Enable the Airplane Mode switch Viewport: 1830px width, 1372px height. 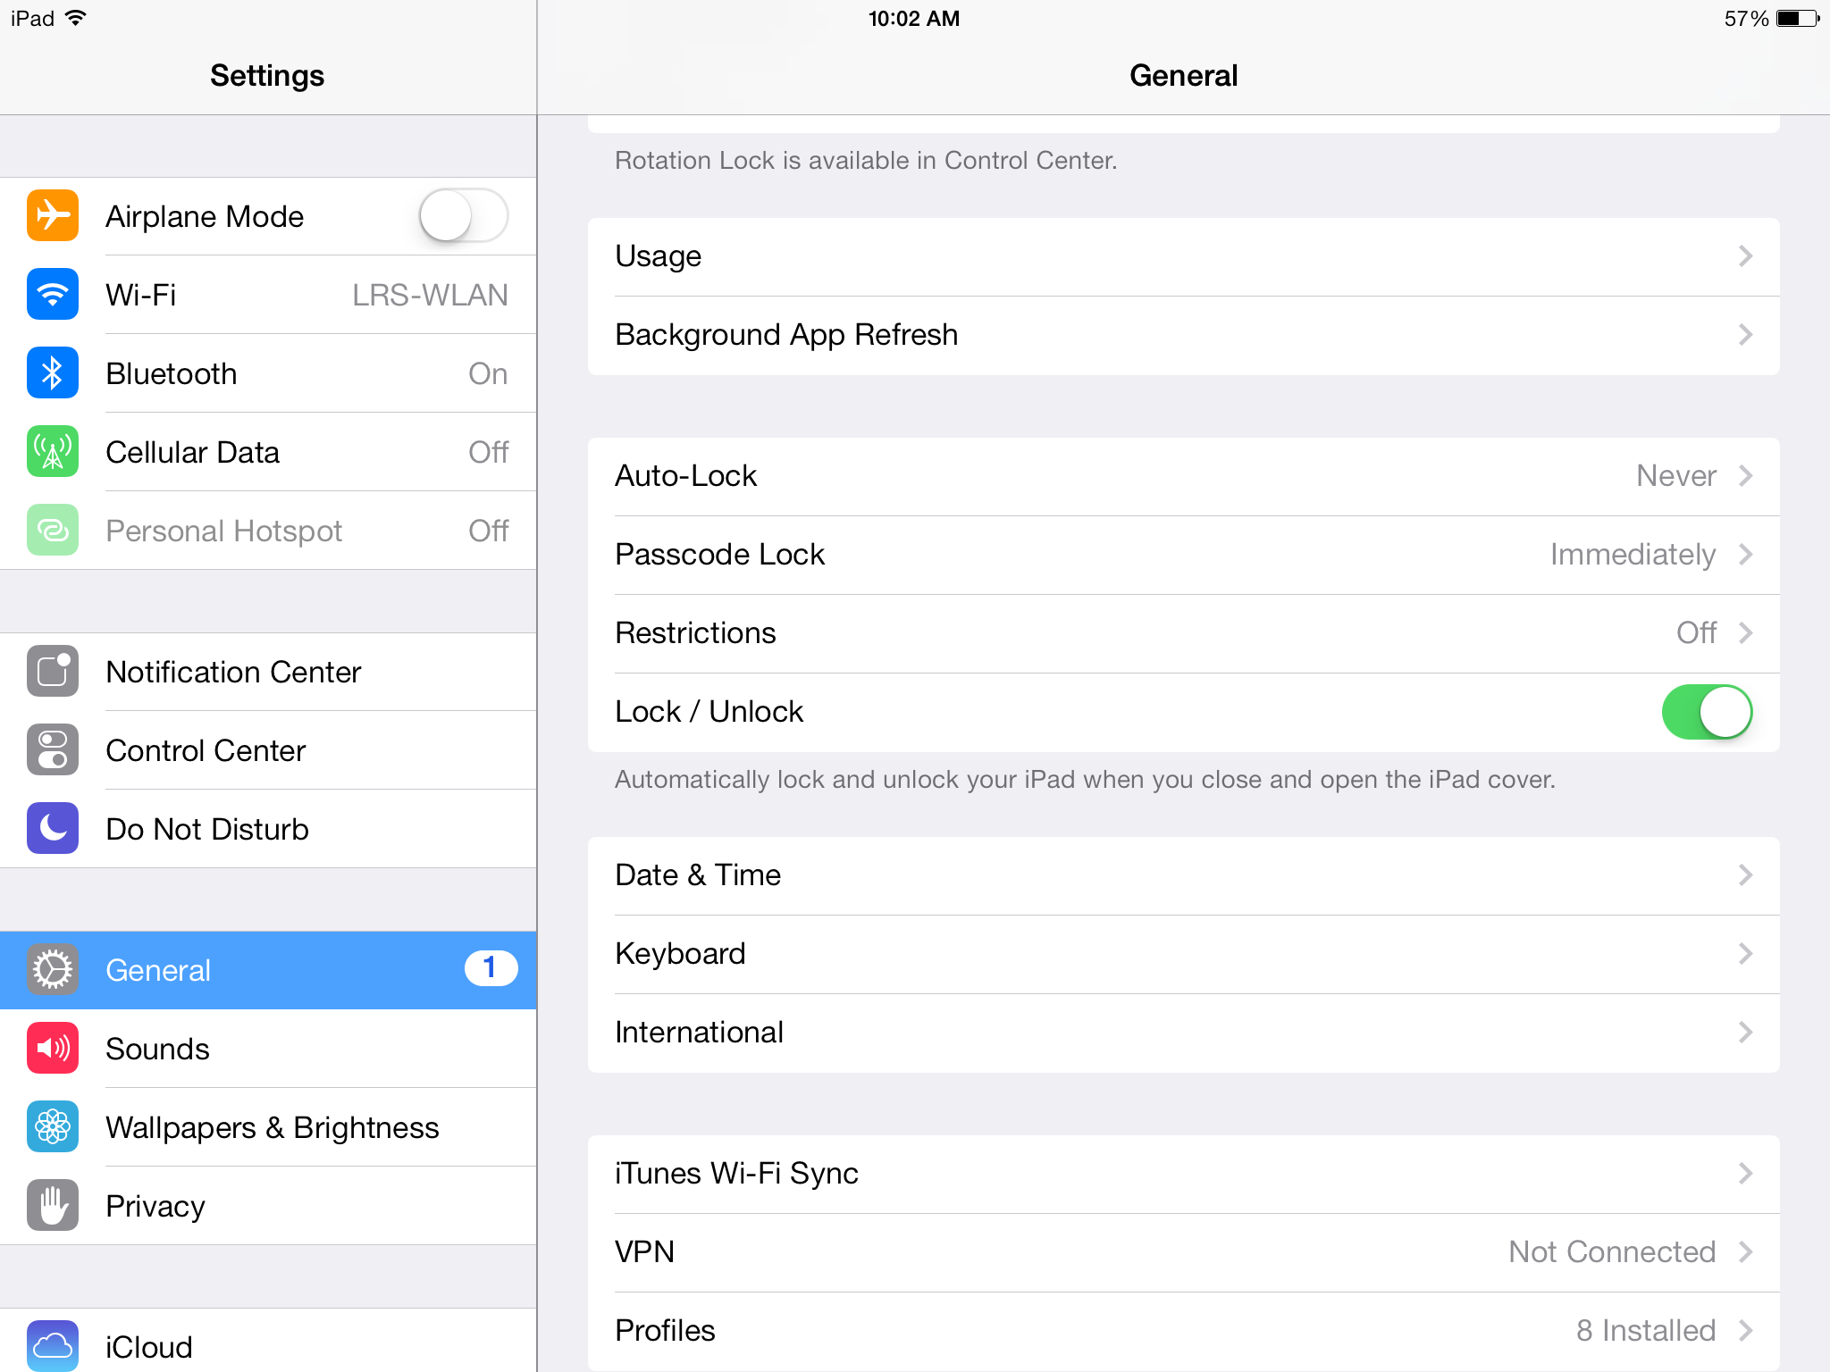pos(463,216)
